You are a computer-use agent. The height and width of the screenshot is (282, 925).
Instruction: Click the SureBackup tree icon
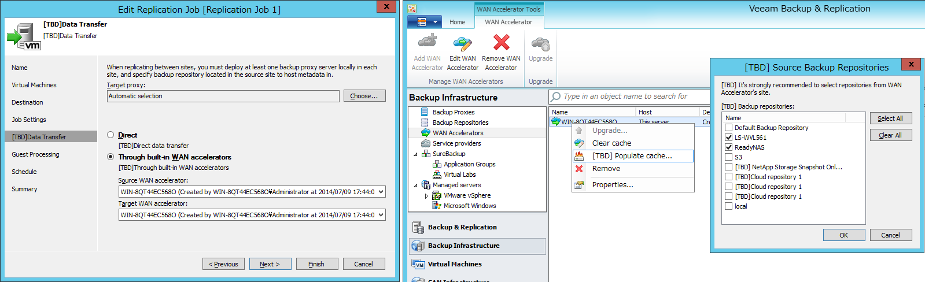coord(426,154)
